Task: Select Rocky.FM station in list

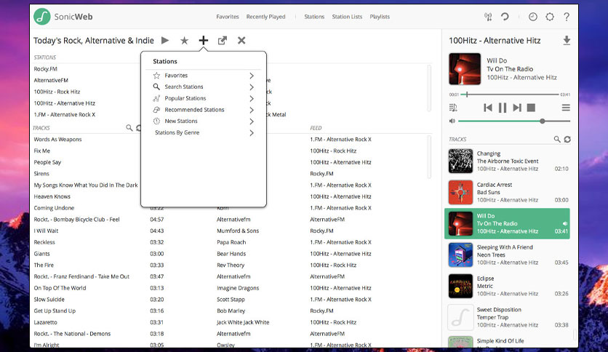Action: coord(45,69)
